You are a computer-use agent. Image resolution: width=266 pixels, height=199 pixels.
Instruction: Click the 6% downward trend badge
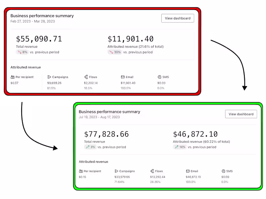23,52
